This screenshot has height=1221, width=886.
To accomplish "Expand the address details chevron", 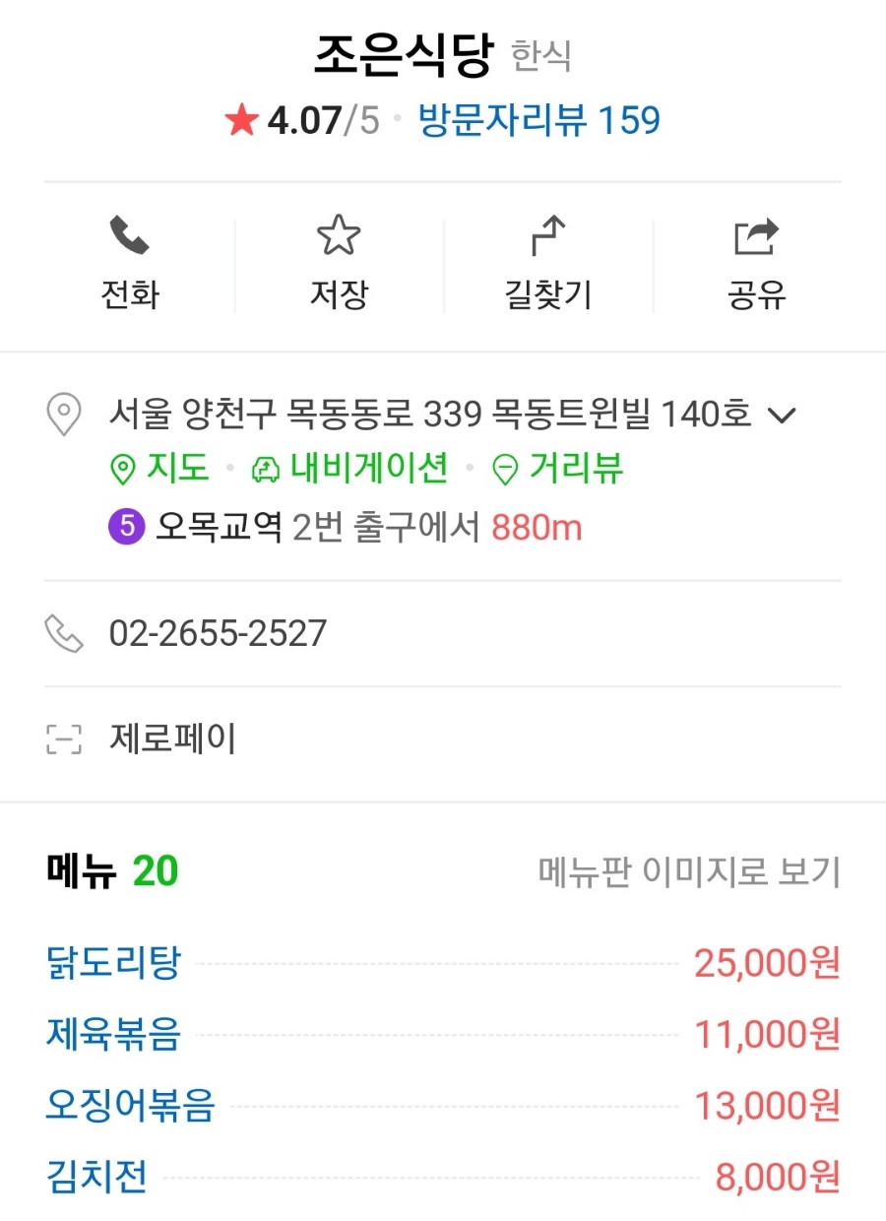I will click(781, 416).
